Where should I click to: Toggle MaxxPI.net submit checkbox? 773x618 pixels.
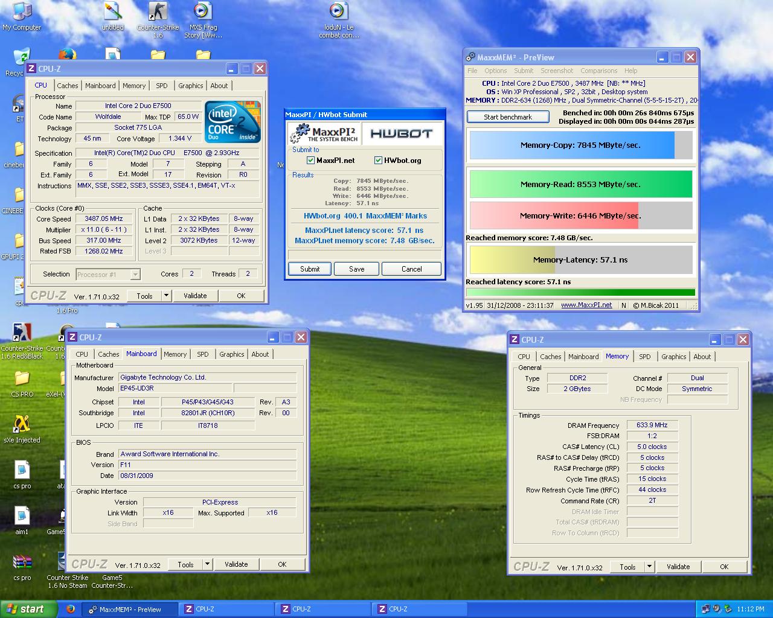coord(310,160)
